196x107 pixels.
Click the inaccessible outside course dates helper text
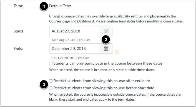[115, 97]
